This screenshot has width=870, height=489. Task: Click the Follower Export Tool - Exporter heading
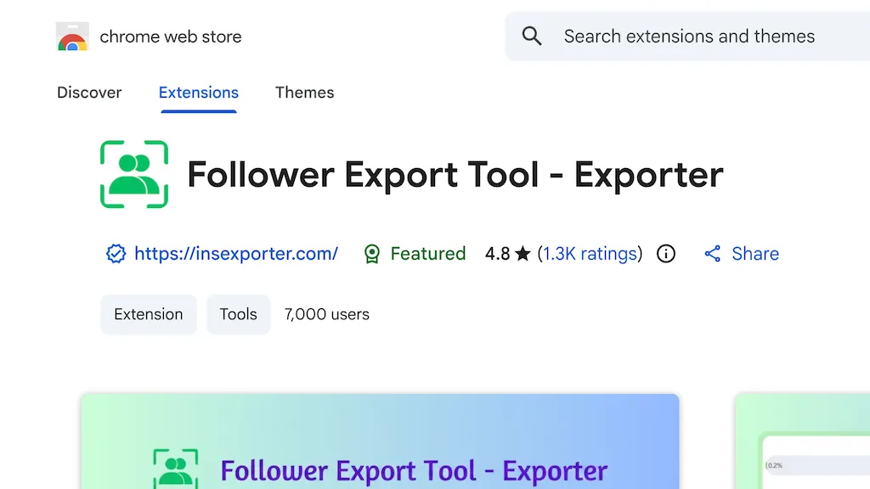pyautogui.click(x=455, y=175)
